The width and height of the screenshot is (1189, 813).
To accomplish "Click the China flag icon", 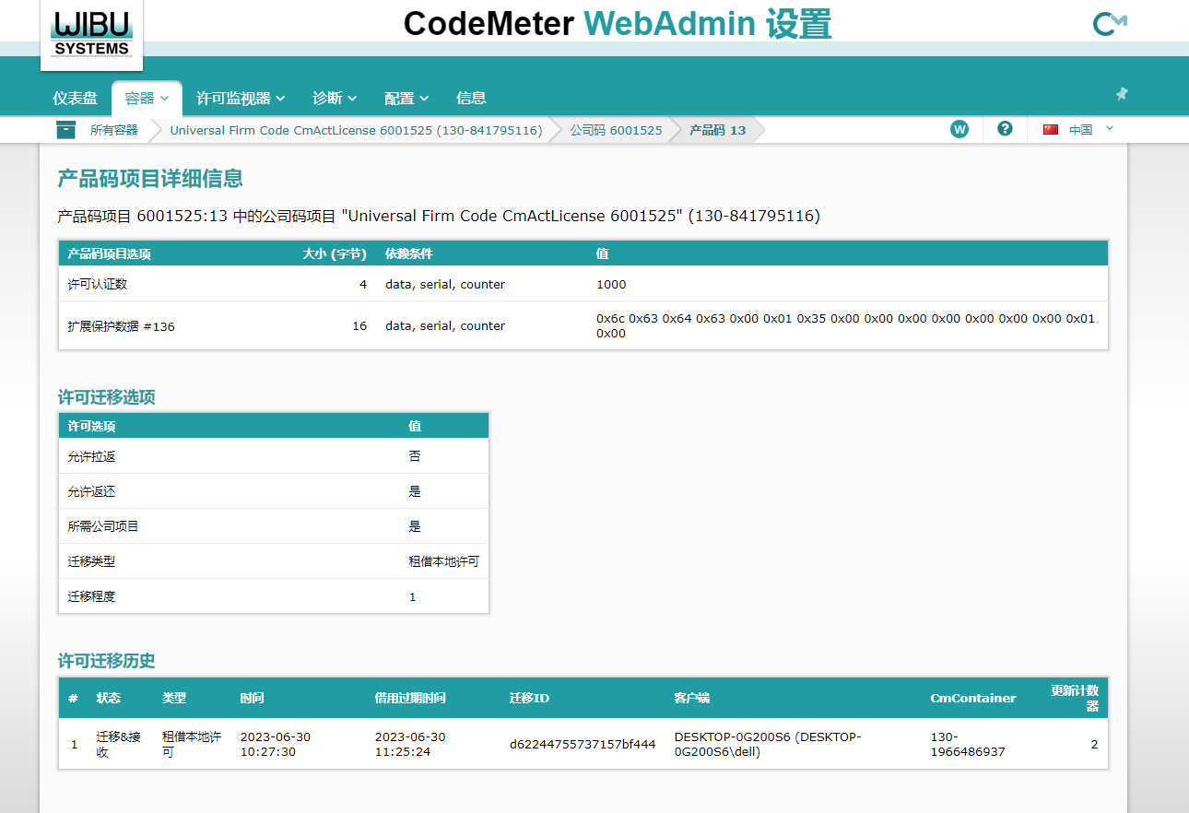I will (x=1051, y=130).
